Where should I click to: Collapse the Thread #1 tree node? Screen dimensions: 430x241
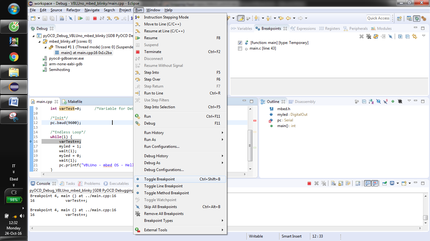[x=46, y=47]
